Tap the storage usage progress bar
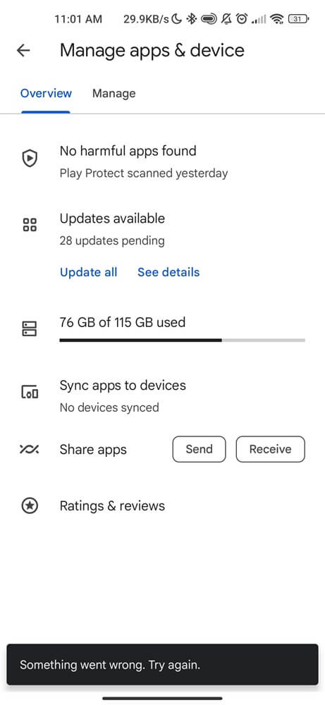 (182, 341)
